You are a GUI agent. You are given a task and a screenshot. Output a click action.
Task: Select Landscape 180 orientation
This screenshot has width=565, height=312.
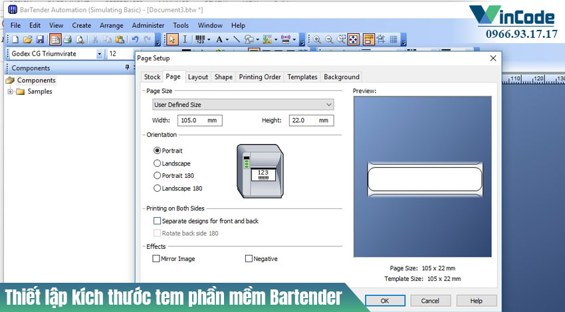coord(177,189)
